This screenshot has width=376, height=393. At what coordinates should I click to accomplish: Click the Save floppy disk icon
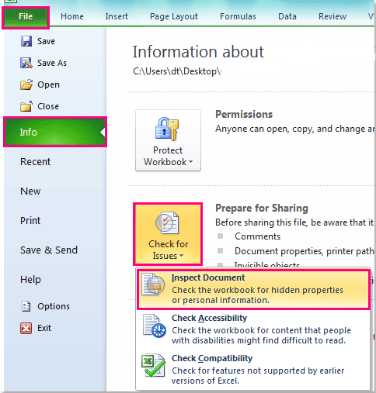[x=26, y=41]
